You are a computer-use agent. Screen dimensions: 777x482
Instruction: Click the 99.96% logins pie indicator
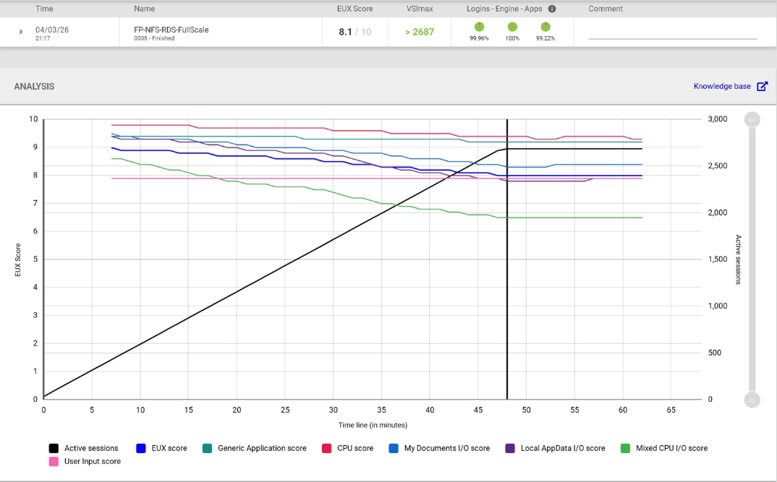(x=479, y=27)
